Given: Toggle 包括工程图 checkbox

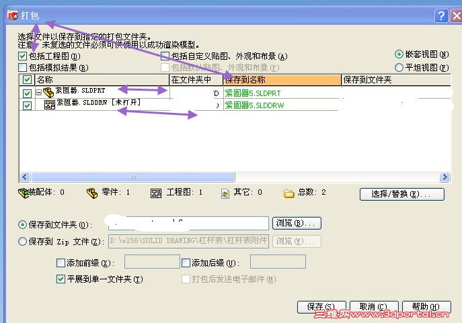Looking at the screenshot, I should pyautogui.click(x=23, y=56).
